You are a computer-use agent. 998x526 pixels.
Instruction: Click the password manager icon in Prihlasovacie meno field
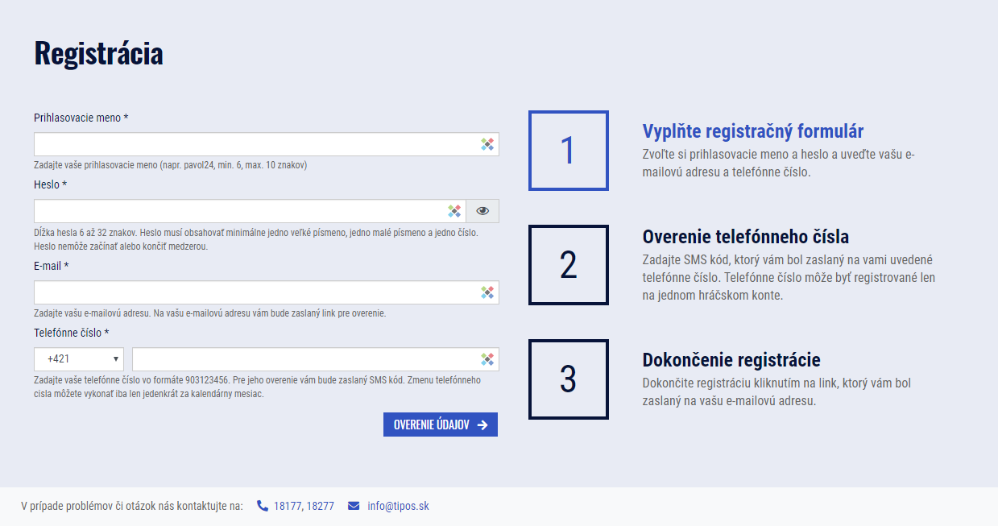click(x=487, y=144)
